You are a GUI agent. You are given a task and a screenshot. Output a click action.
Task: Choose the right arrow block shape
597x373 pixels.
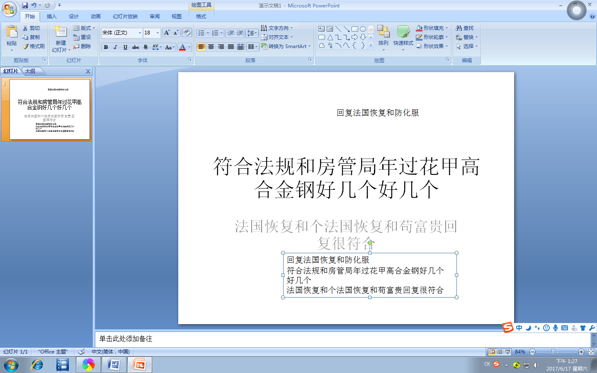coord(354,37)
